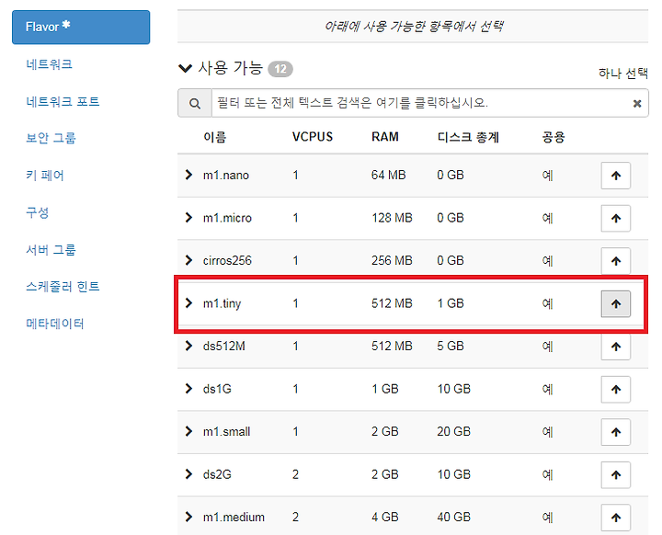662x535 pixels.
Task: Allocate m1.medium flavor with its up-arrow button
Action: 615,518
